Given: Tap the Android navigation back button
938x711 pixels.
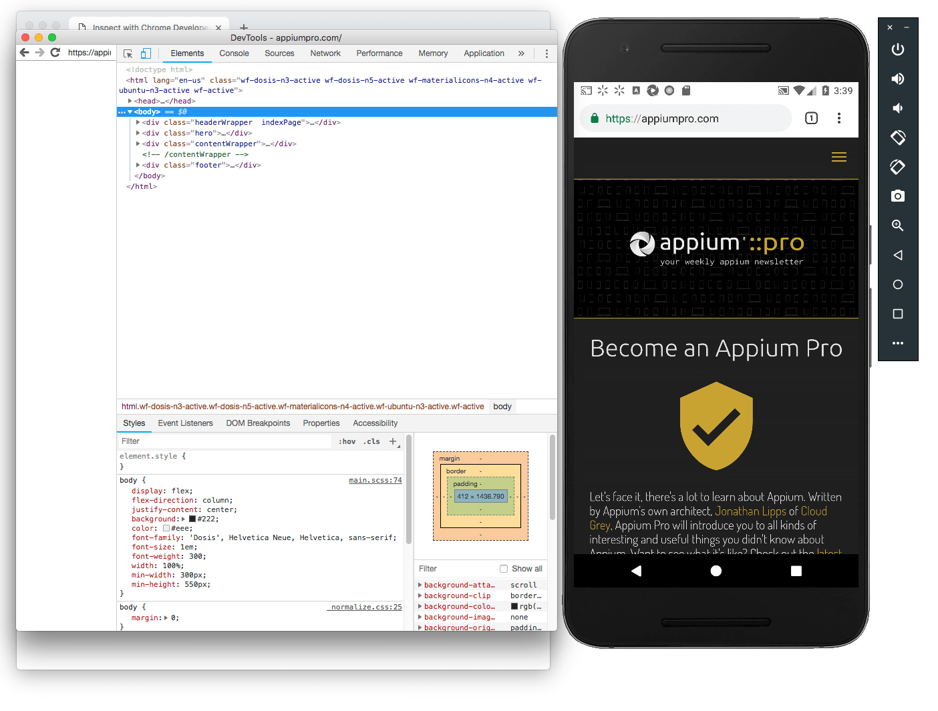Looking at the screenshot, I should 636,571.
